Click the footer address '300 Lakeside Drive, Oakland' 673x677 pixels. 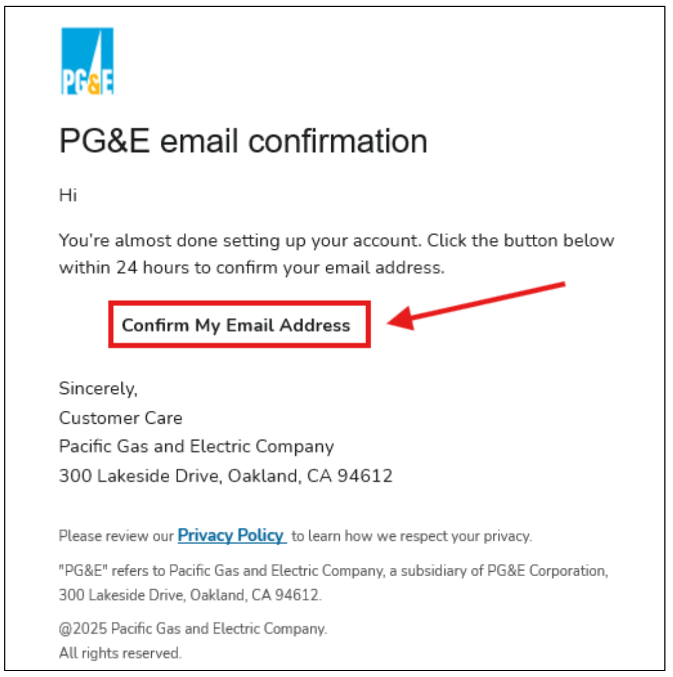coord(190,595)
